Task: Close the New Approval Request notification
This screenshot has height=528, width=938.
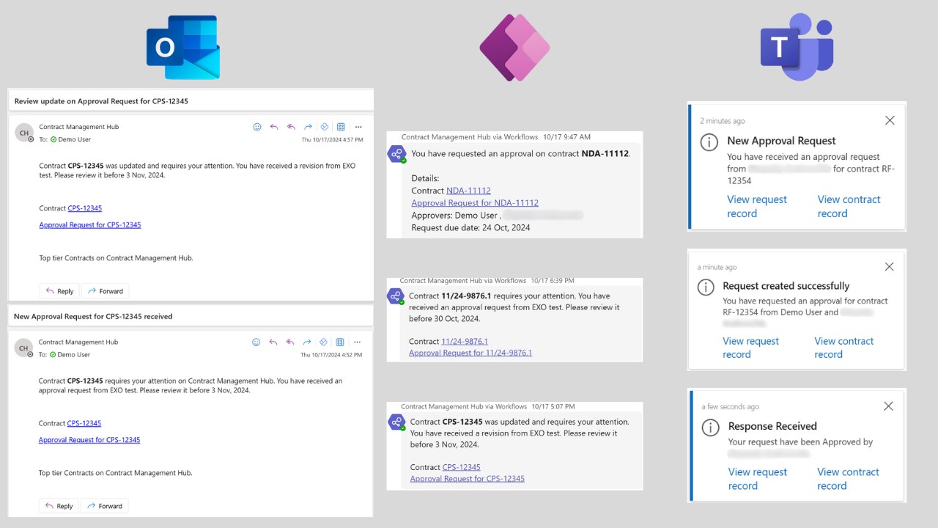Action: point(890,120)
